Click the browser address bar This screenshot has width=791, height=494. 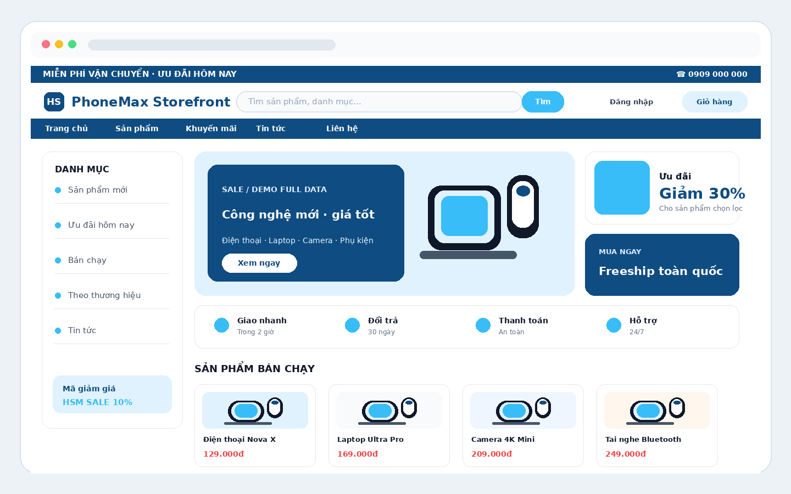211,44
